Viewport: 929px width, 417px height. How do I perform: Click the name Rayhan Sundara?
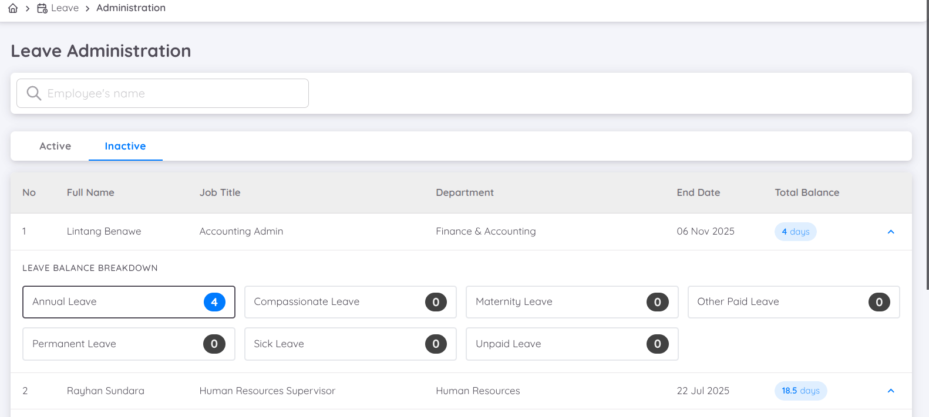[106, 391]
